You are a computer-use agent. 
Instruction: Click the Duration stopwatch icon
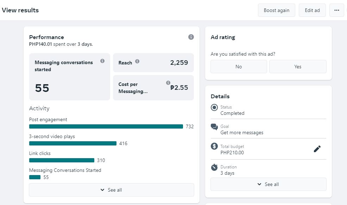[x=214, y=167]
